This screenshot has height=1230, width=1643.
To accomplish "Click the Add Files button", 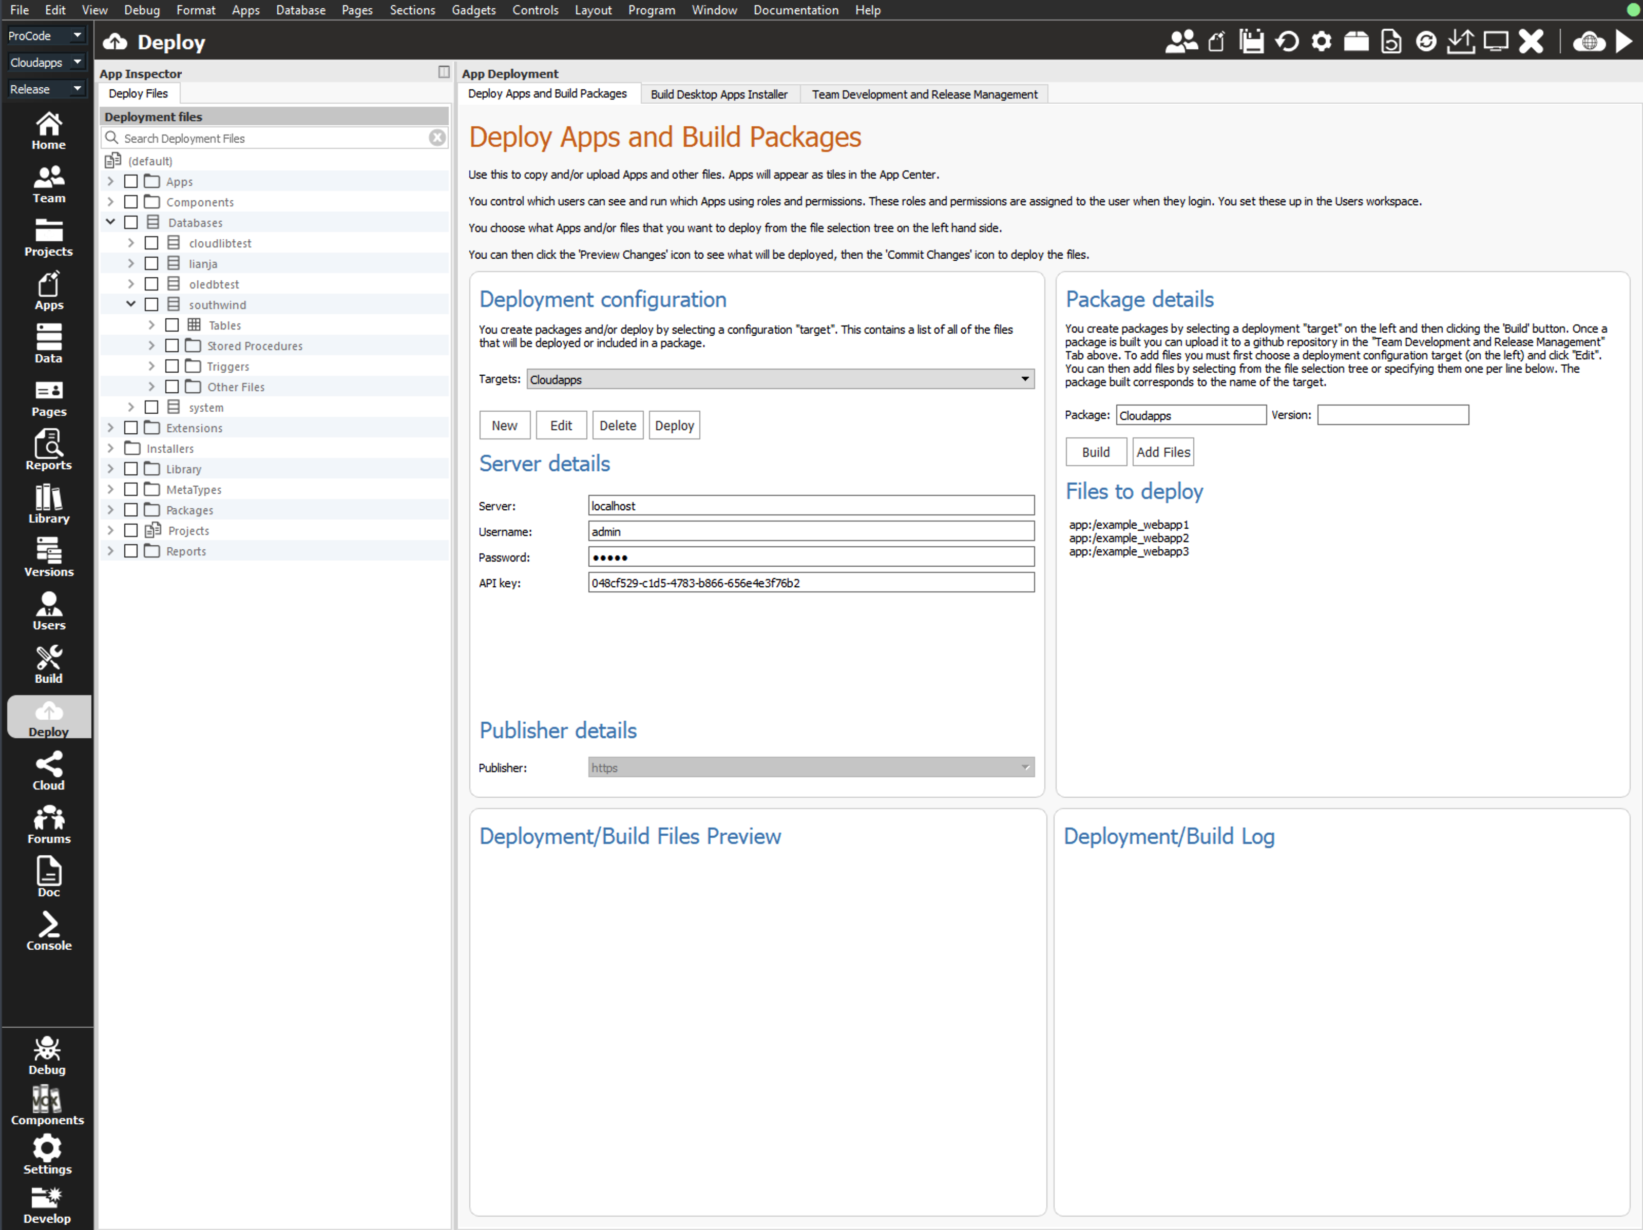I will [x=1162, y=452].
